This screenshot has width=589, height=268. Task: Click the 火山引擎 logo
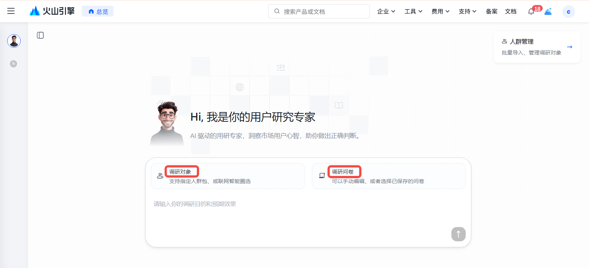[52, 11]
